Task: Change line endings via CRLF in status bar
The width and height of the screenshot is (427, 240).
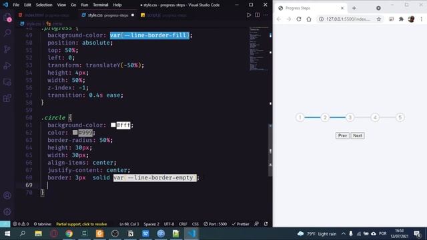Action: [x=183, y=224]
